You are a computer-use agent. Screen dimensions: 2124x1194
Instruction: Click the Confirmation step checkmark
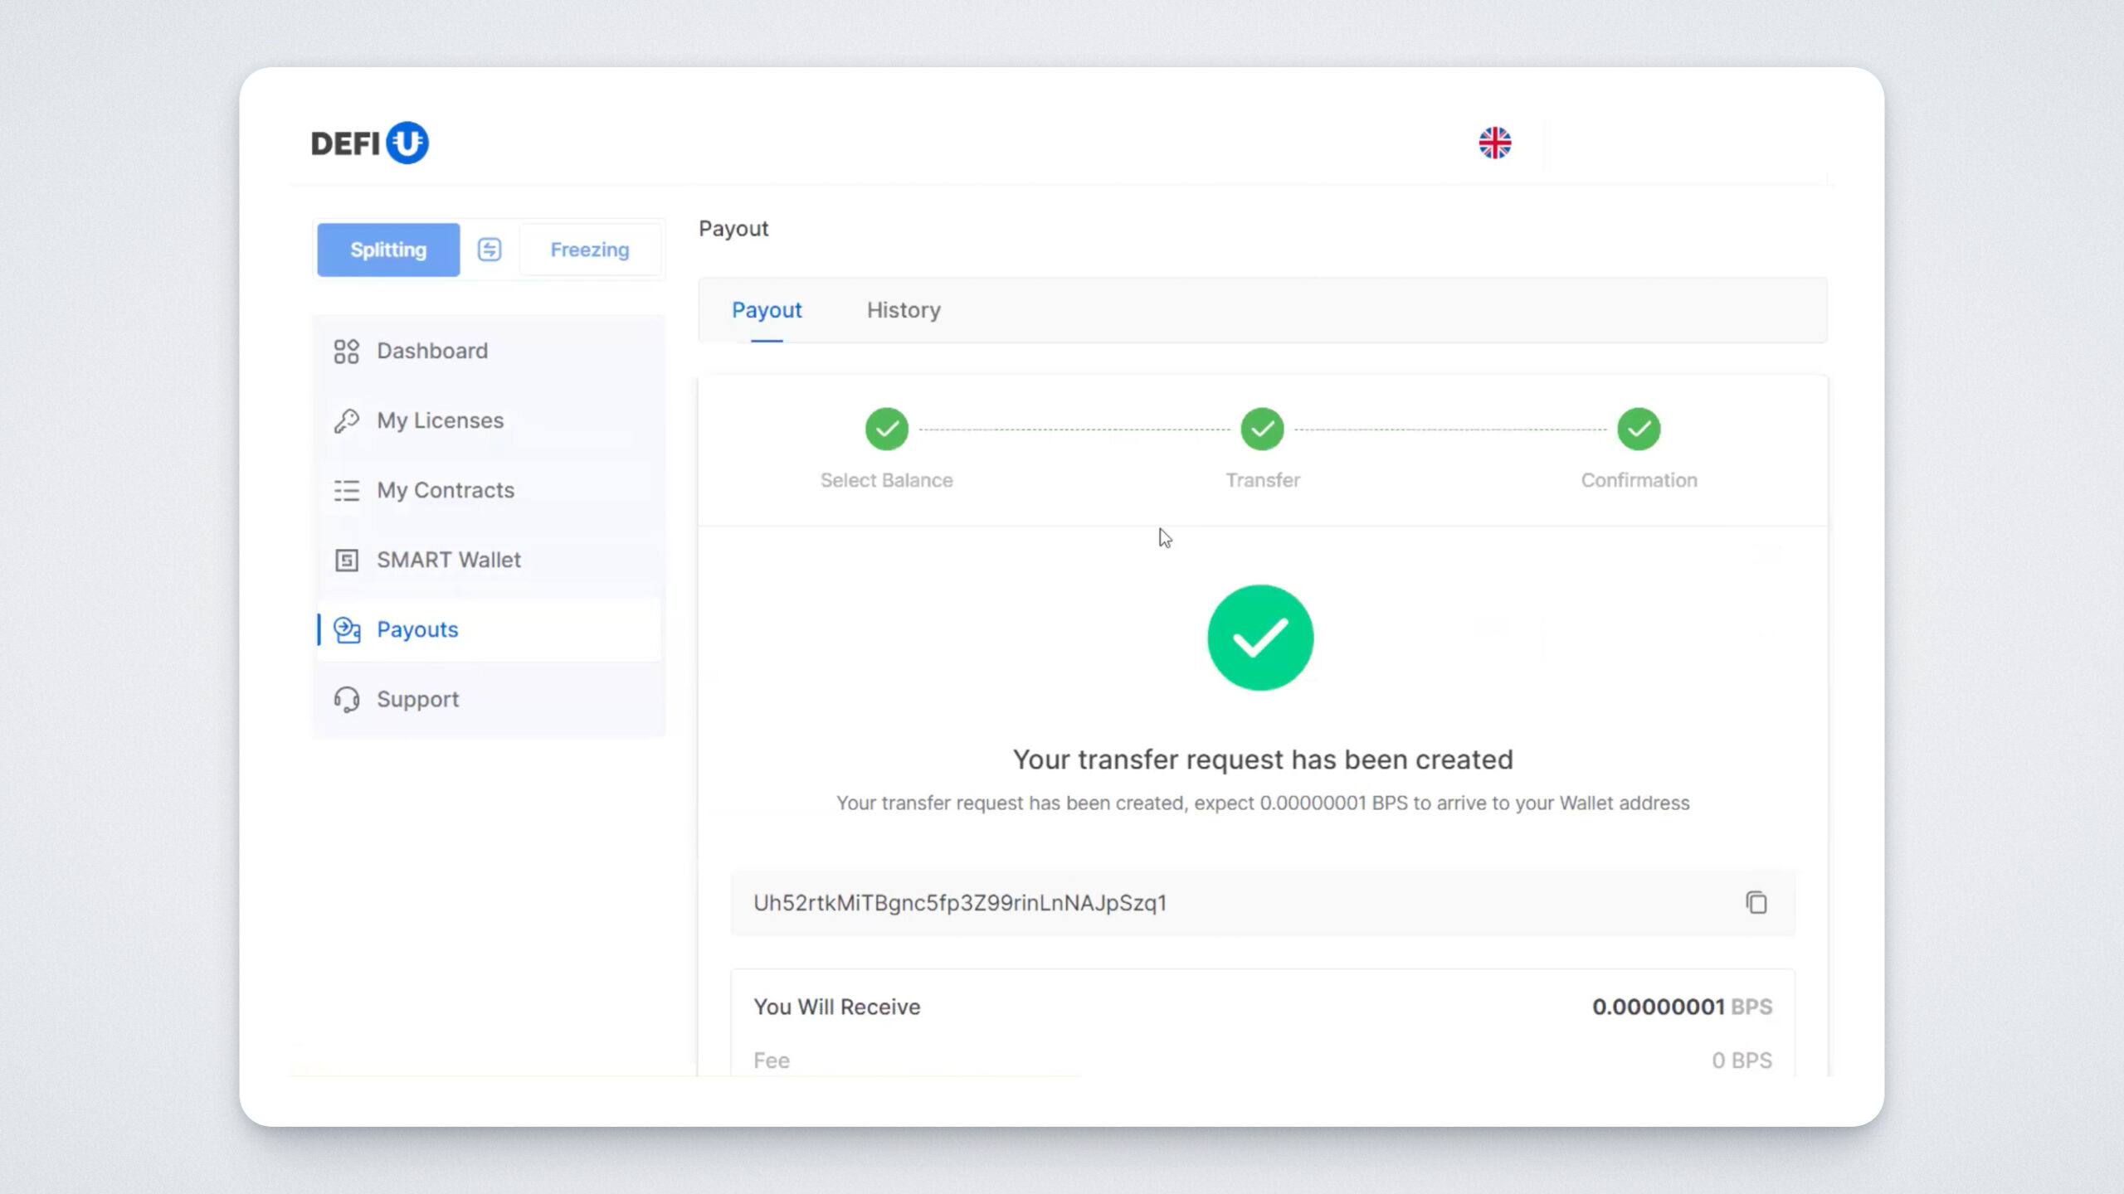pyautogui.click(x=1639, y=430)
